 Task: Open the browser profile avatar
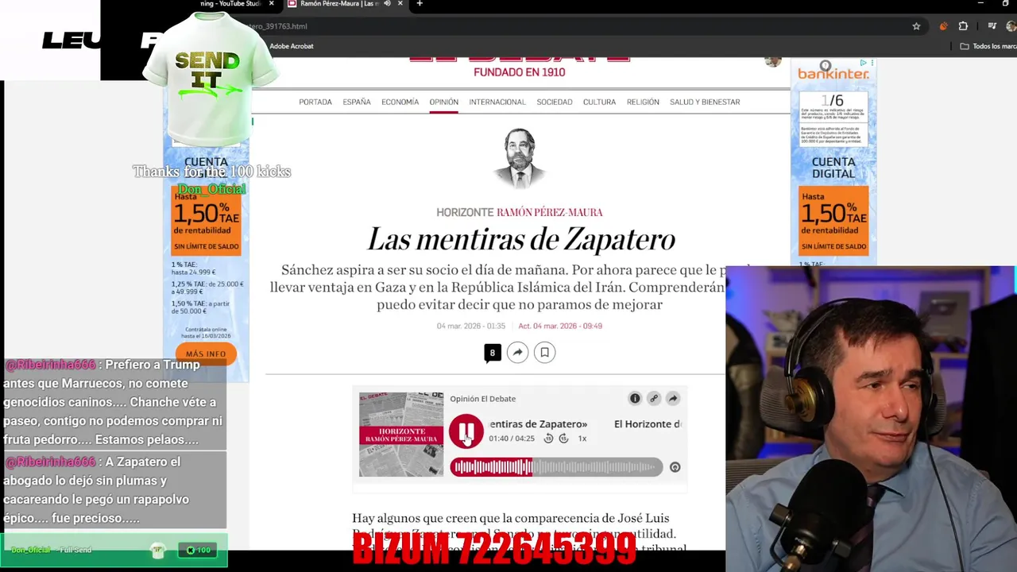[1011, 26]
